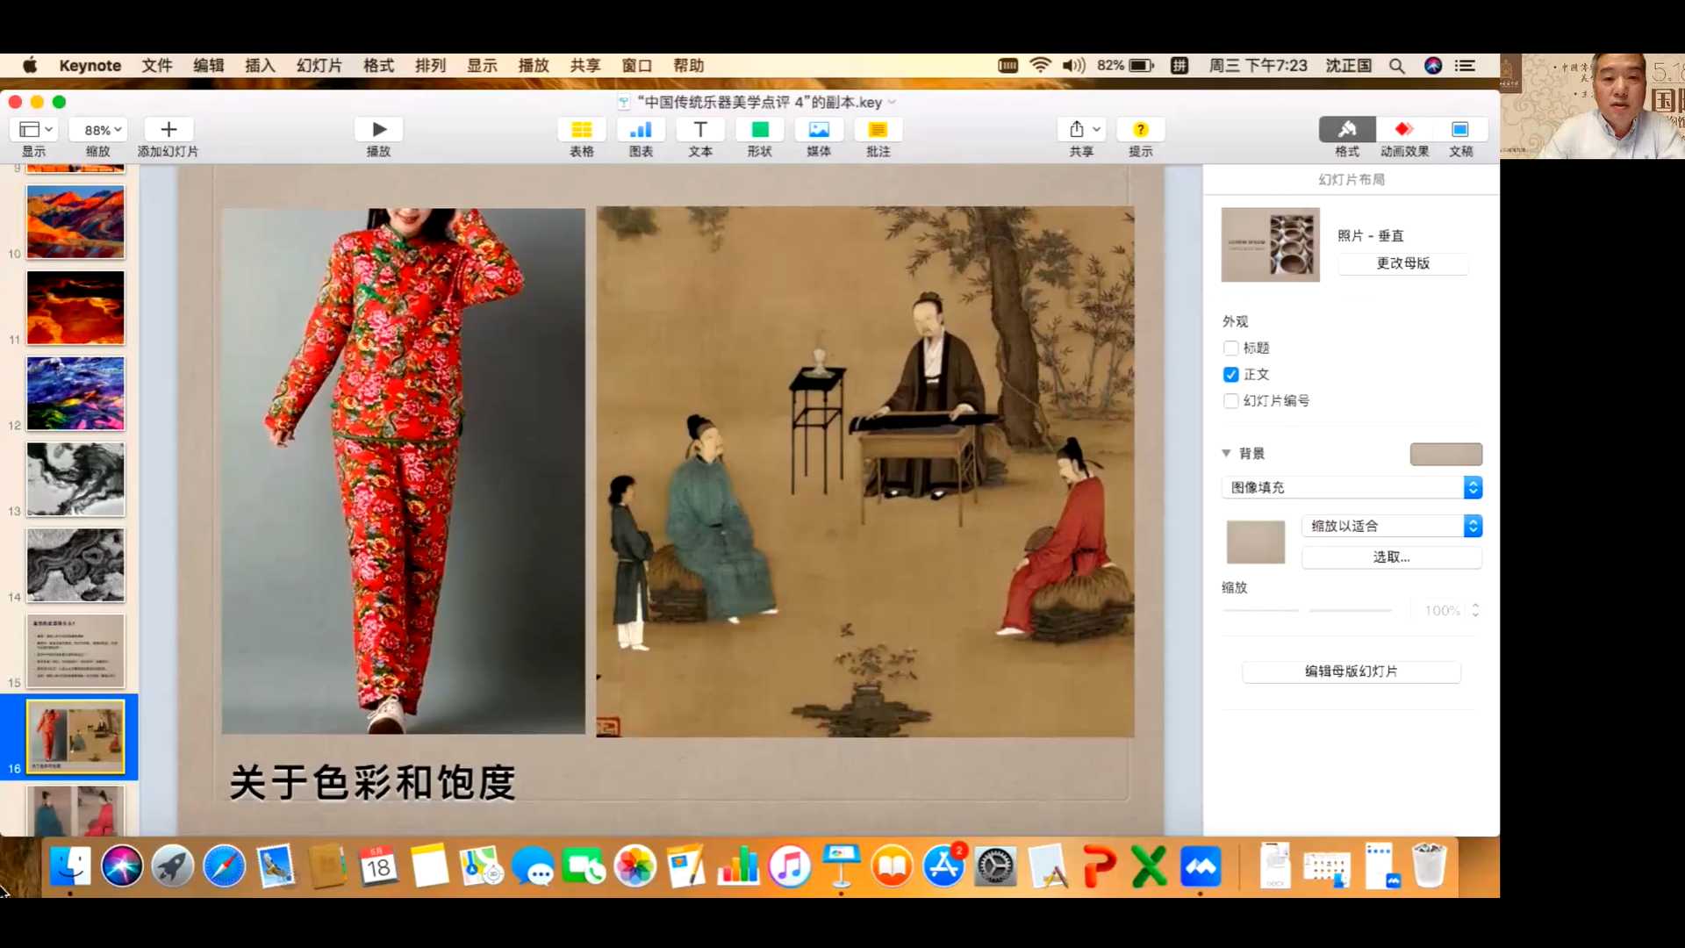This screenshot has width=1685, height=948.
Task: Insert a table via 表格 icon
Action: click(x=581, y=130)
